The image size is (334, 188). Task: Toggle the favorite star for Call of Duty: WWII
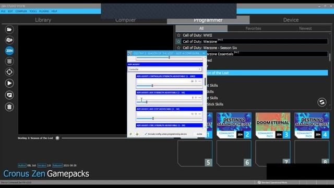pos(178,35)
